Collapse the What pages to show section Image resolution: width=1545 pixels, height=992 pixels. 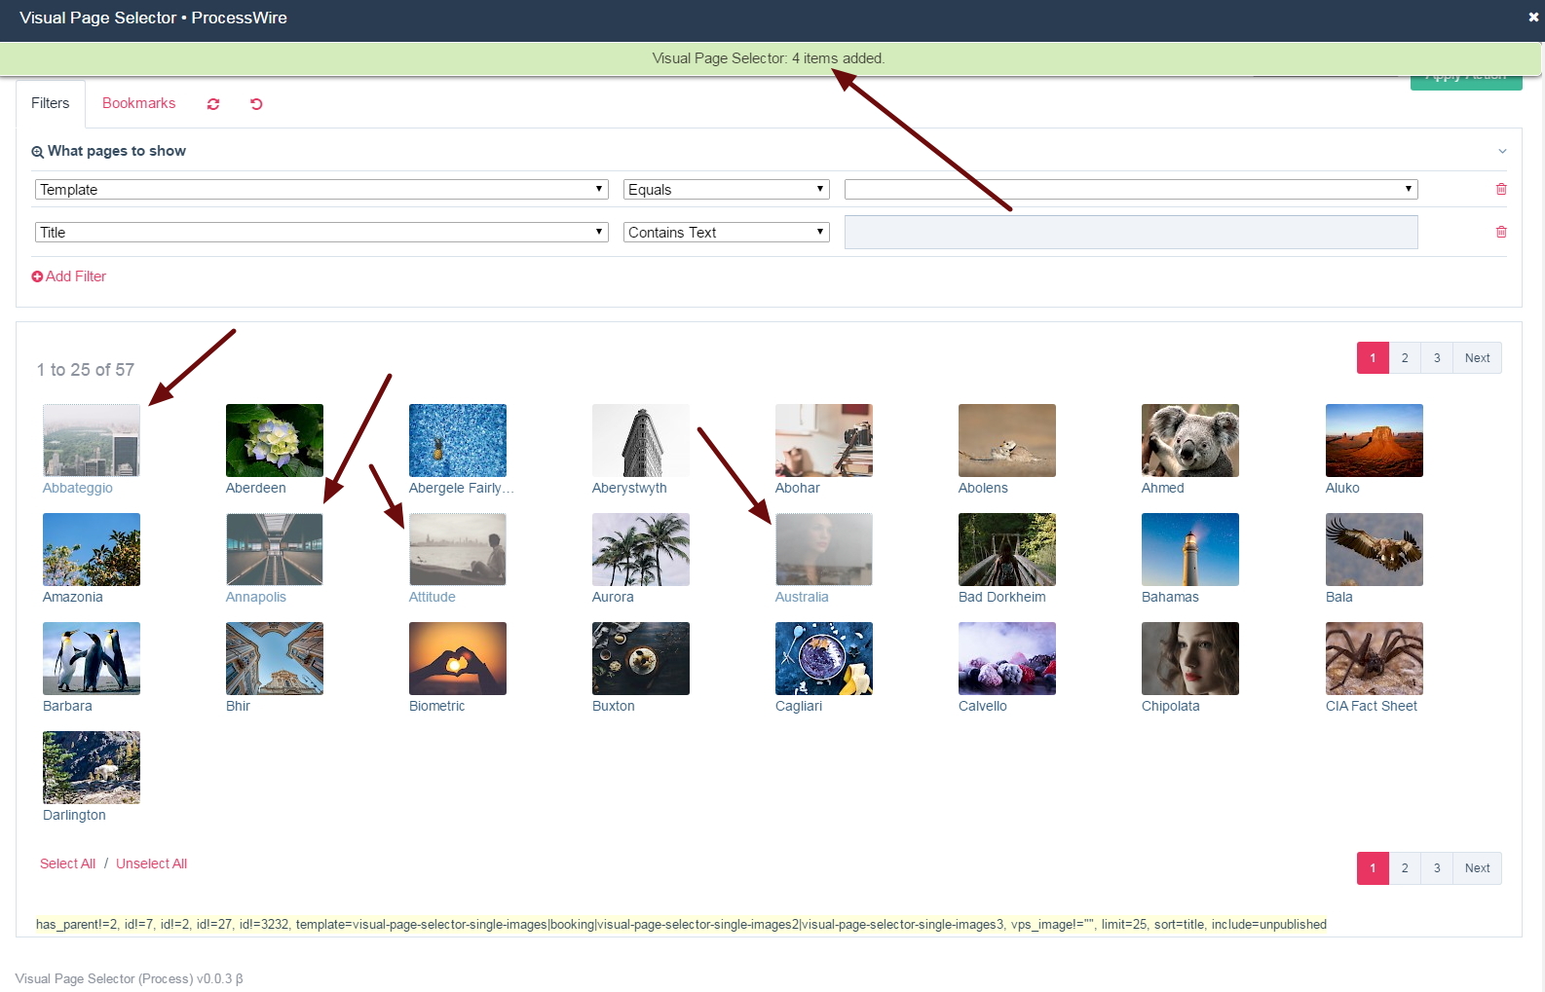click(1502, 151)
